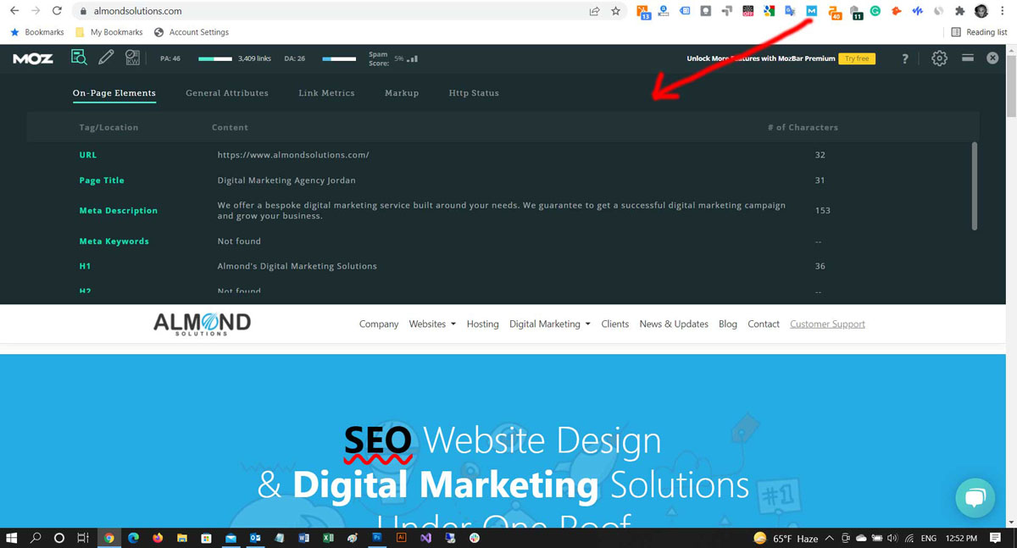Close the MozBar toolbar

pos(992,58)
